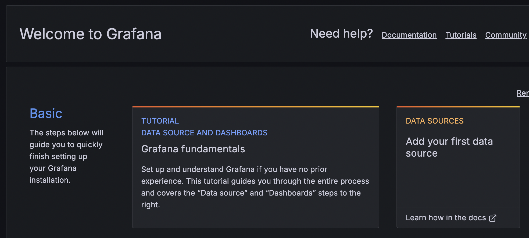Click the Need help? heading
Screen dimensions: 529x238
click(341, 34)
